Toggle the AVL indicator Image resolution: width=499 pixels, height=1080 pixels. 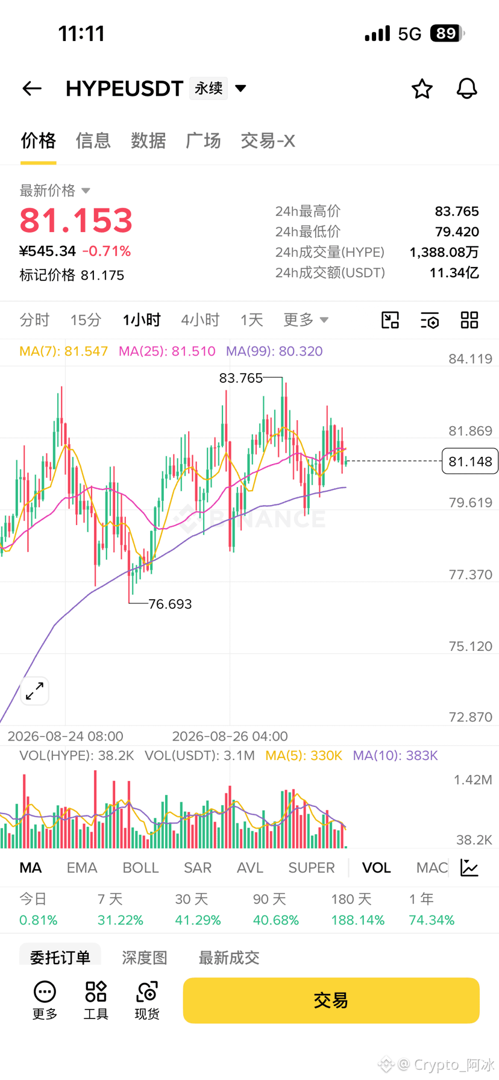click(x=250, y=867)
